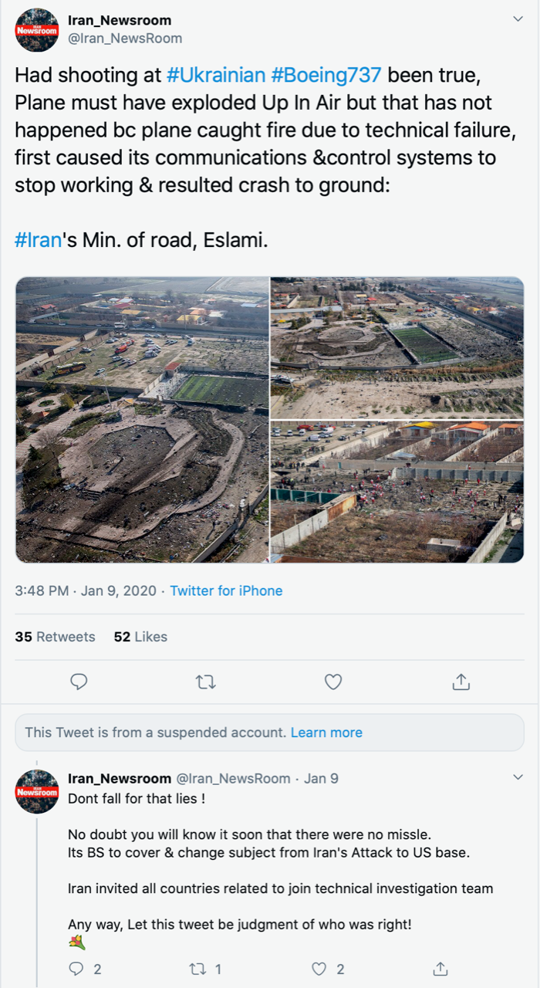Open the main tweet's options chevron
Screen dimensions: 540x988
click(518, 19)
